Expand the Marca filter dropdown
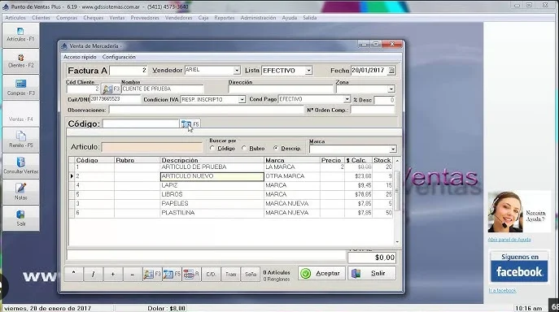Viewport: 559px width, 312px height. 392,149
